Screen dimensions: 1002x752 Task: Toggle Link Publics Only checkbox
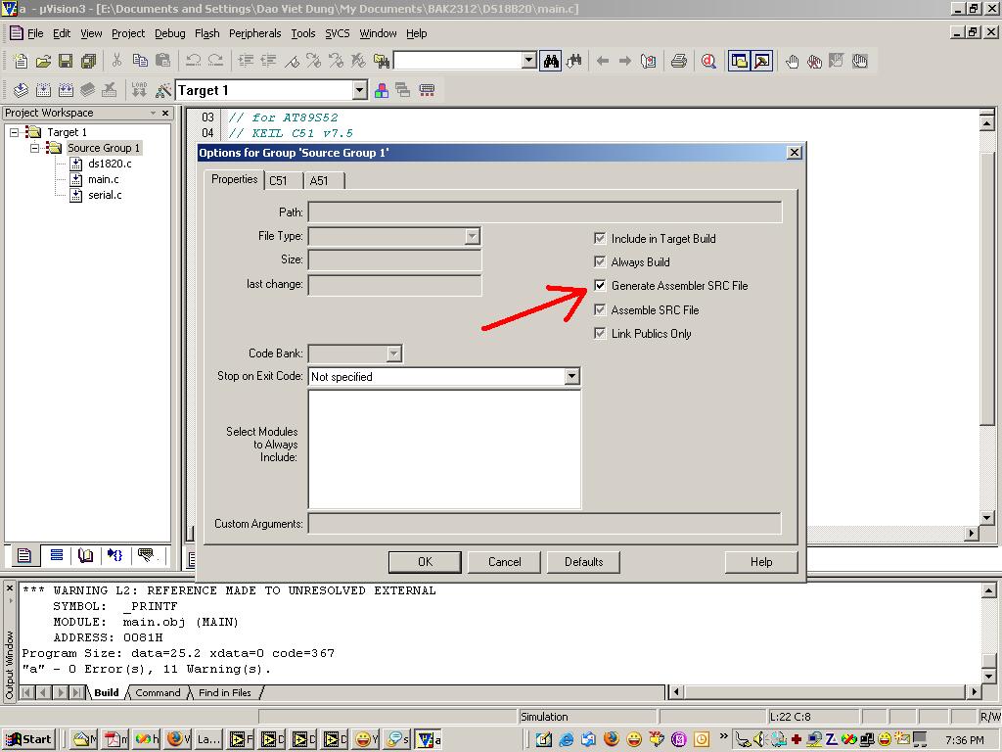(x=600, y=334)
